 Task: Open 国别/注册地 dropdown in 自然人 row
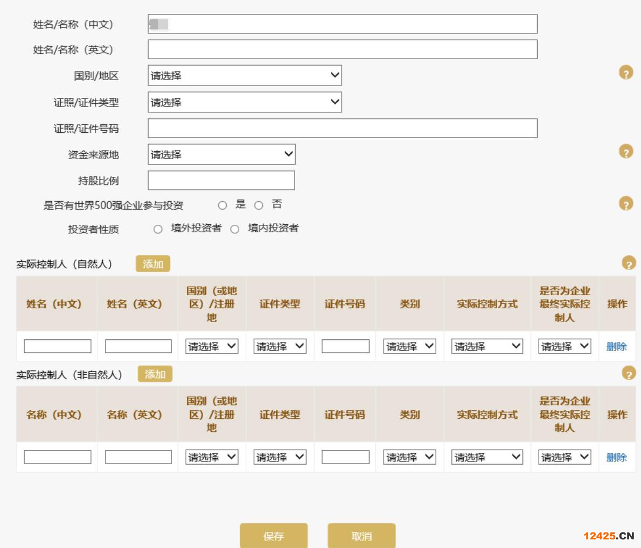click(x=212, y=346)
